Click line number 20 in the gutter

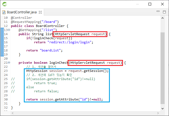coord(6,59)
